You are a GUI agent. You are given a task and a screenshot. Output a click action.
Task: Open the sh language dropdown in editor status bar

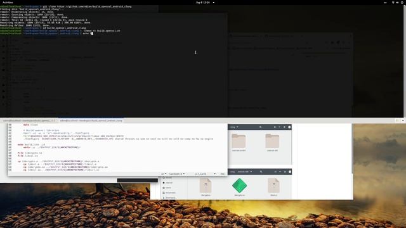click(x=164, y=174)
